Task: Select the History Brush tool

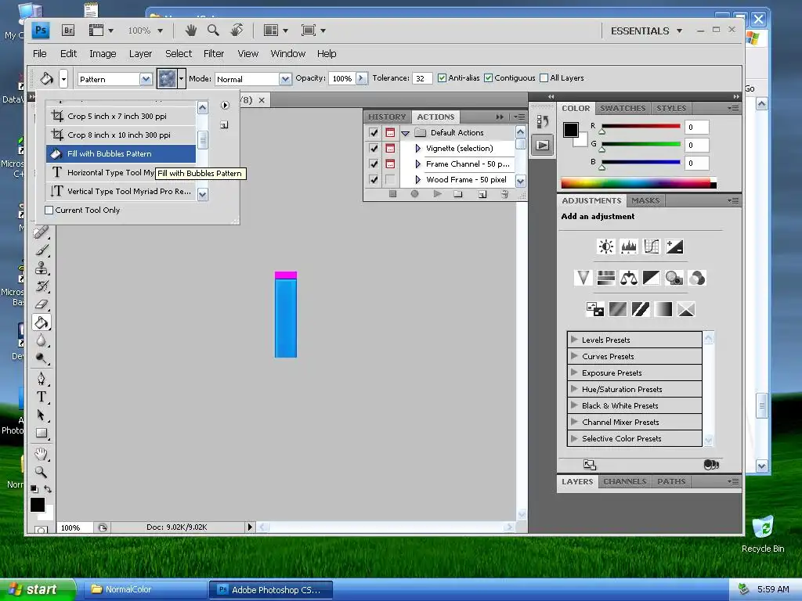Action: coord(42,286)
